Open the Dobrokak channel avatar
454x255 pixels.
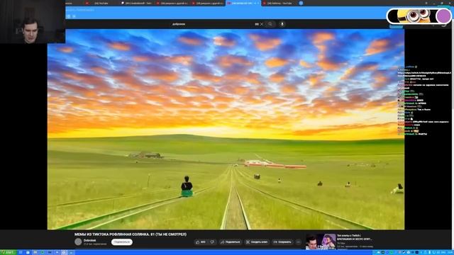(x=78, y=242)
